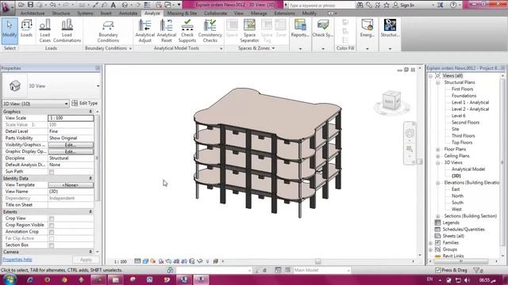
Task: Open Level 1 - Analytical plan
Action: (x=470, y=102)
